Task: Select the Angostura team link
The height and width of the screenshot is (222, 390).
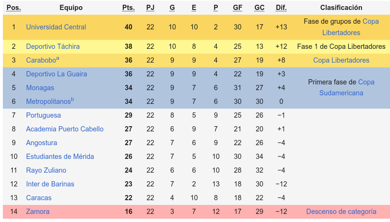Action: click(42, 143)
